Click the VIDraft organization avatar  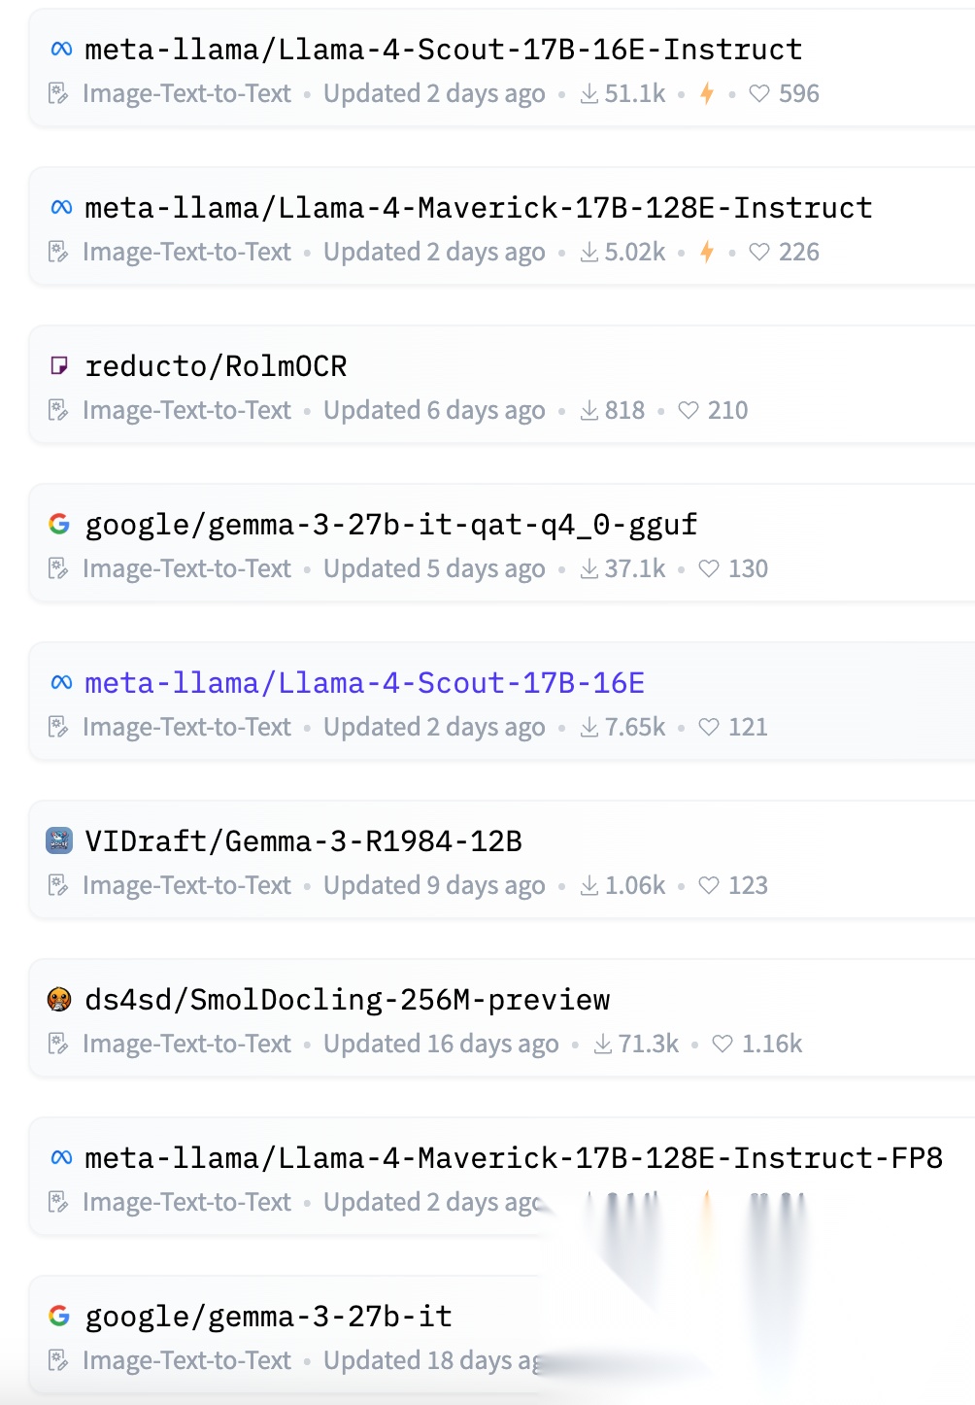coord(59,840)
